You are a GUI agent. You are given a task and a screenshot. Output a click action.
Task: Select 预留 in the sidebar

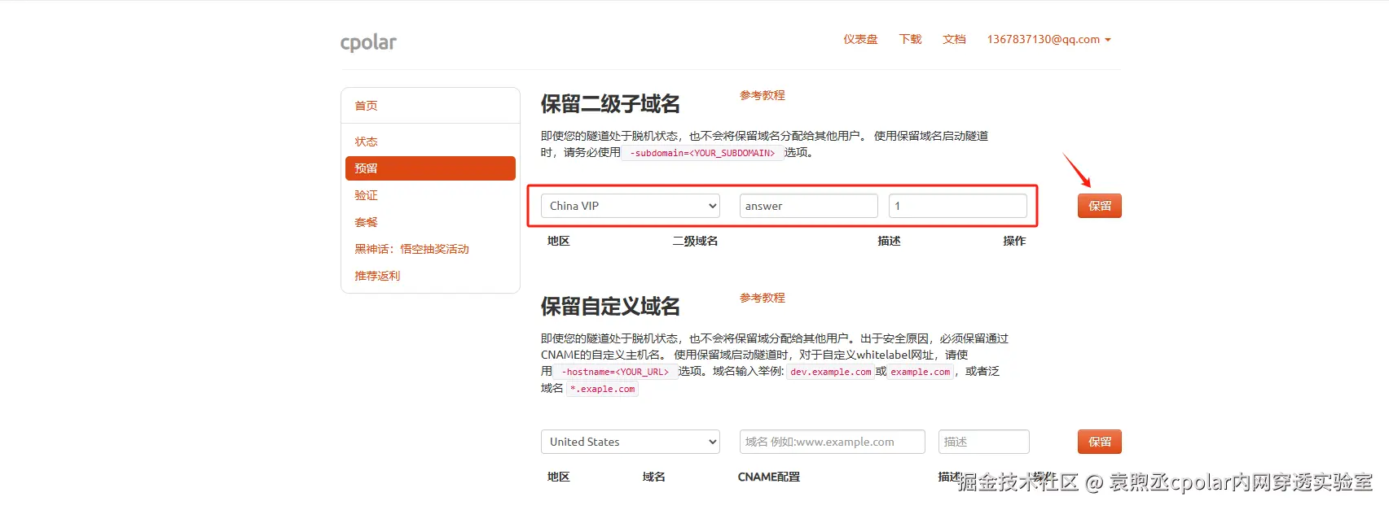click(x=430, y=168)
